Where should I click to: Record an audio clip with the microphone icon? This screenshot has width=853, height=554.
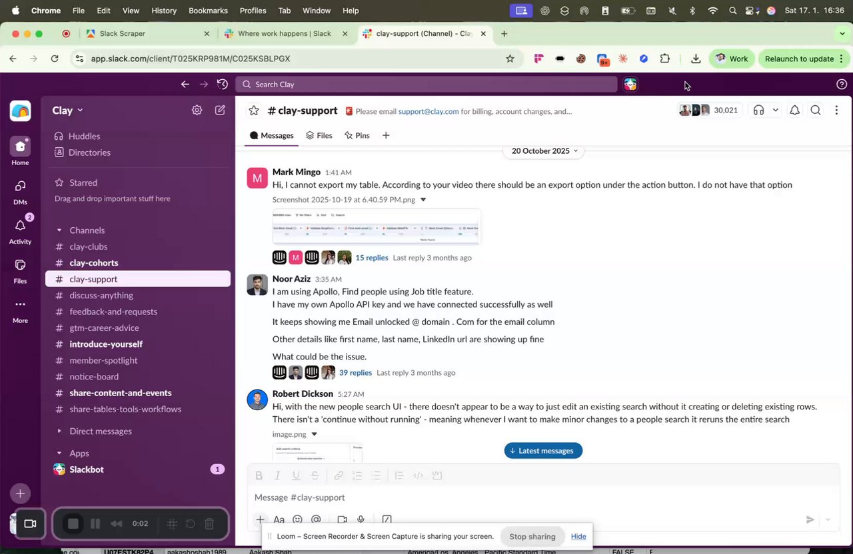click(x=361, y=520)
